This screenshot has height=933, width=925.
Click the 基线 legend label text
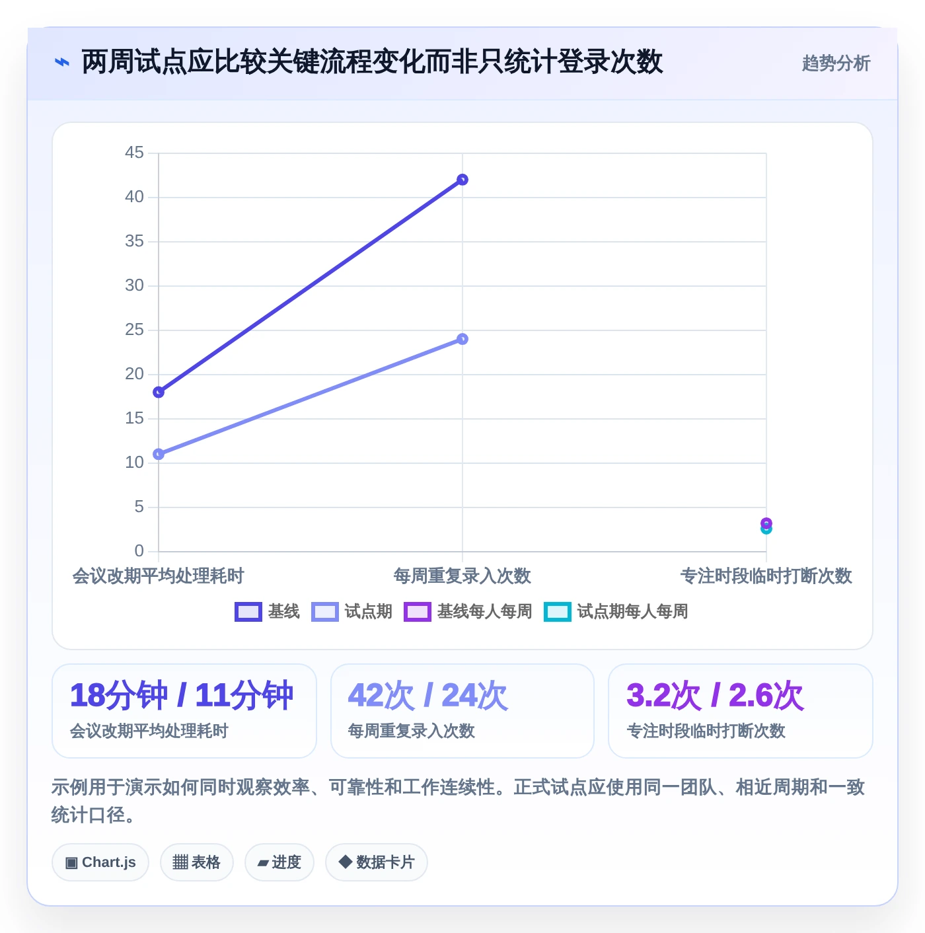[x=284, y=612]
